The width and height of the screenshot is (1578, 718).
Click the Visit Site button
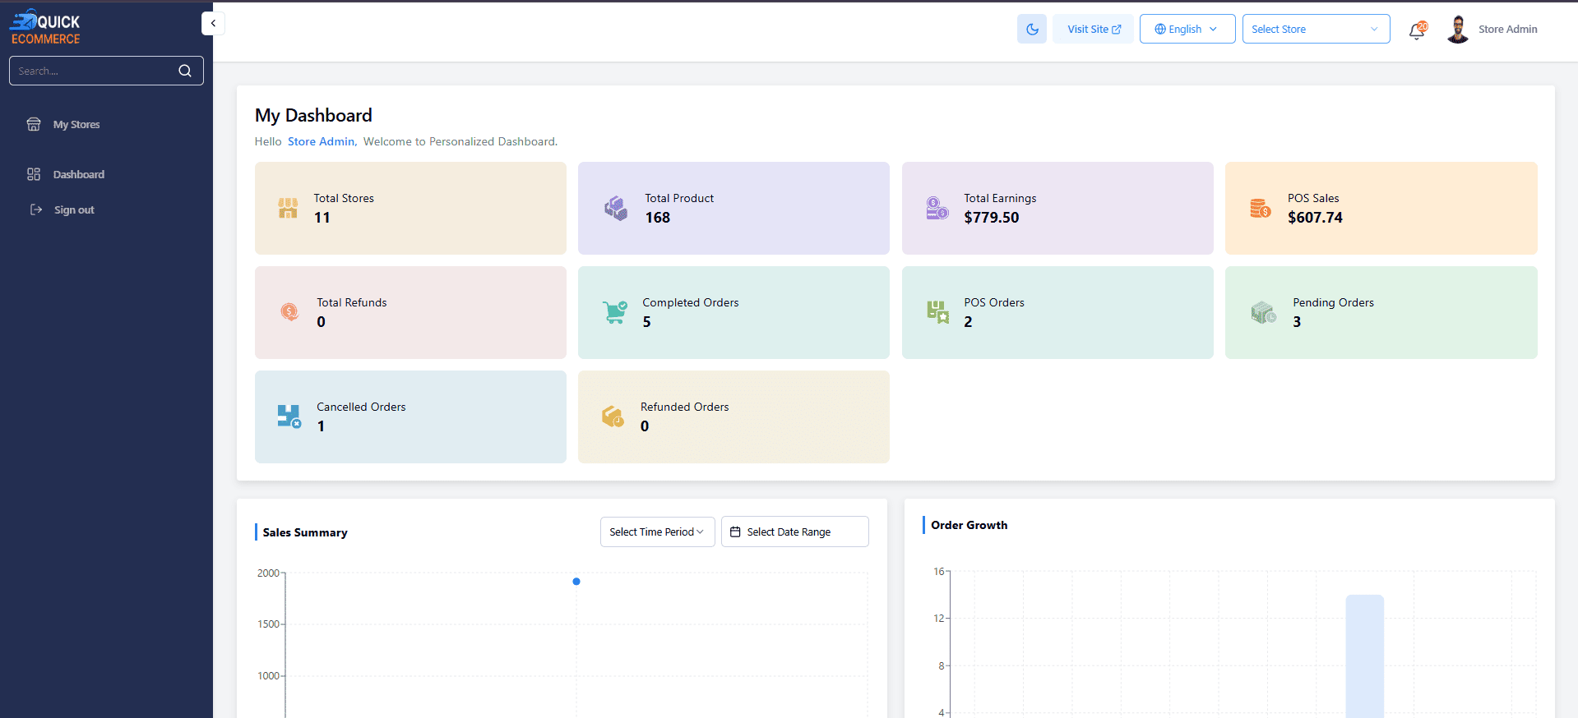[1093, 29]
